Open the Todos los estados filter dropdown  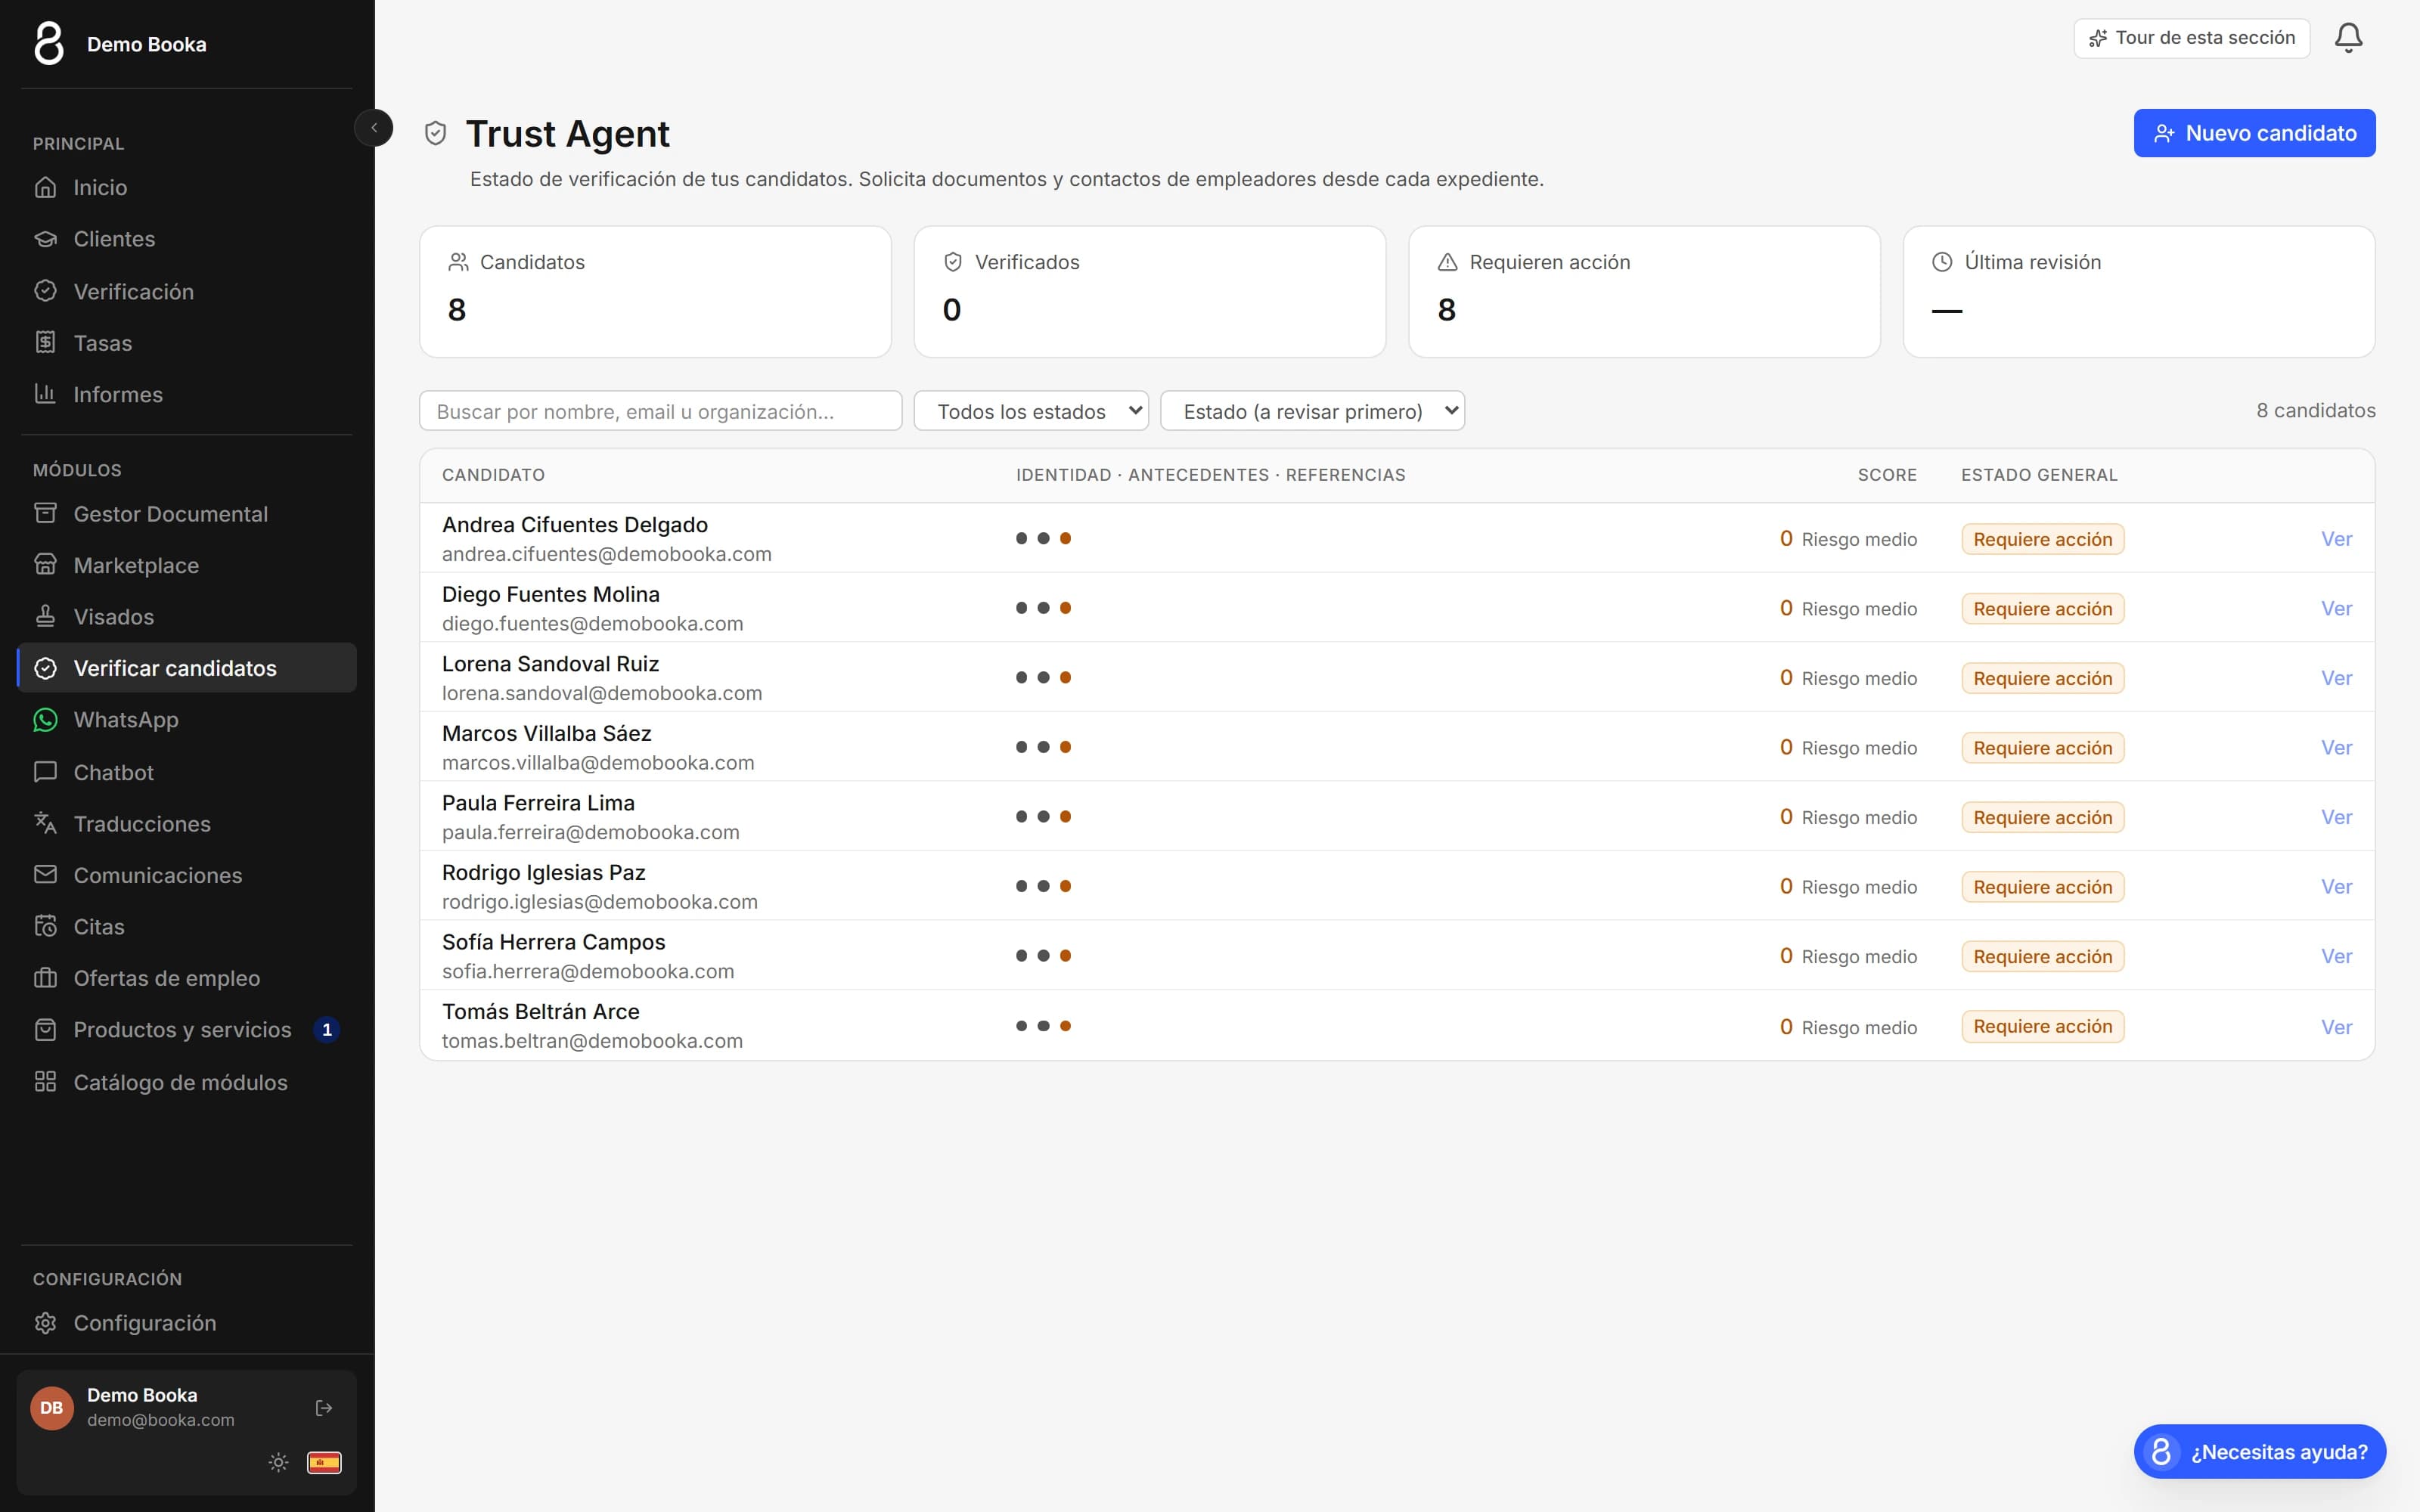click(1031, 411)
